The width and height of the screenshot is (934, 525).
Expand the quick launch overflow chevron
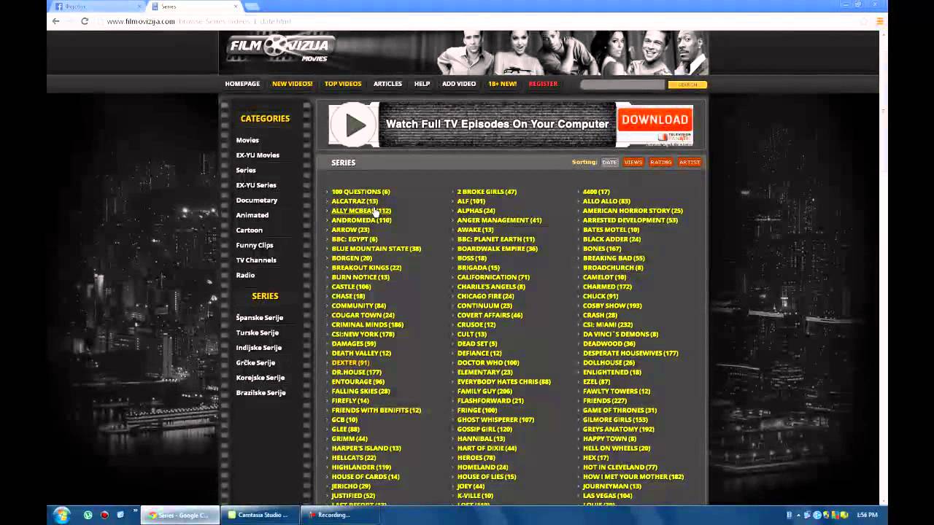point(135,511)
